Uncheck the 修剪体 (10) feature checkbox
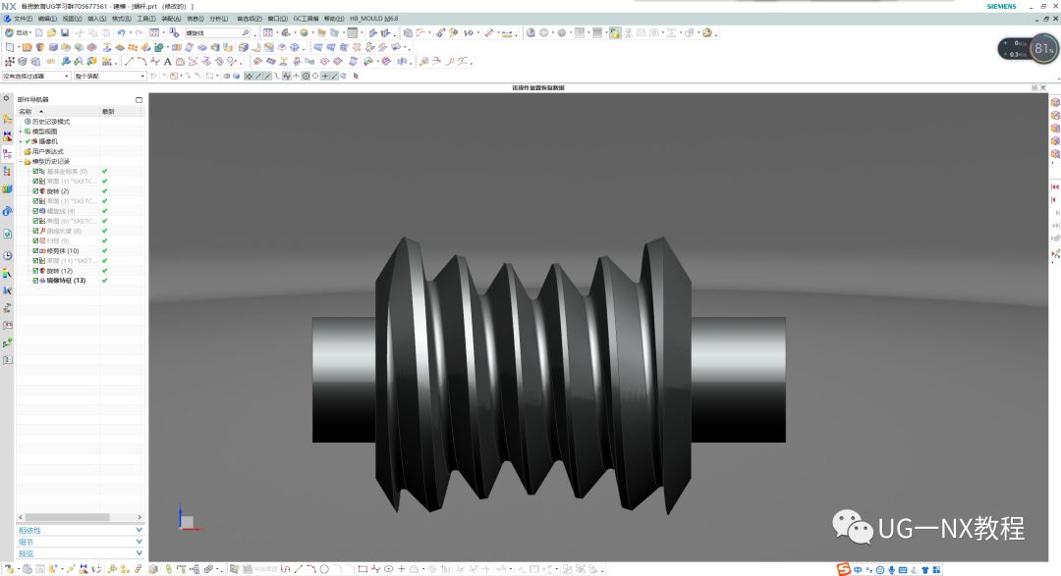 36,251
